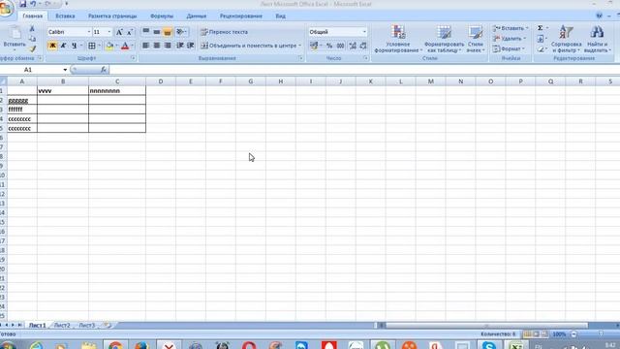Toggle the highlighted Bottom Align button
The image size is (620, 349).
coord(168,32)
